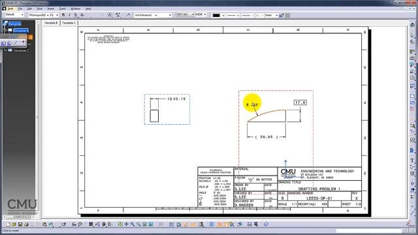Viewport: 418px width, 235px height.
Task: Open the color swatch dropdown arrow
Action: tap(223, 15)
